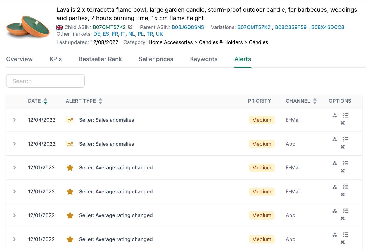Screen dimensions: 370x250
Task: Dismiss the first Sales anomalies alert with the X
Action: click(x=342, y=123)
